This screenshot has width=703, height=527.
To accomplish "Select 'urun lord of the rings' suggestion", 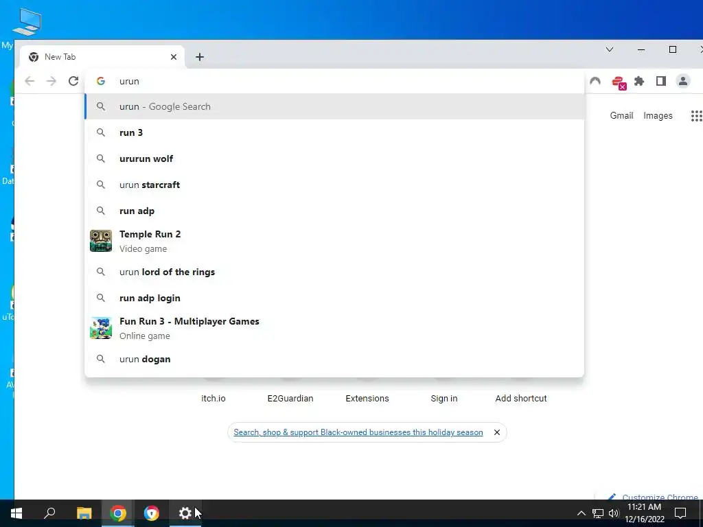I will click(334, 272).
